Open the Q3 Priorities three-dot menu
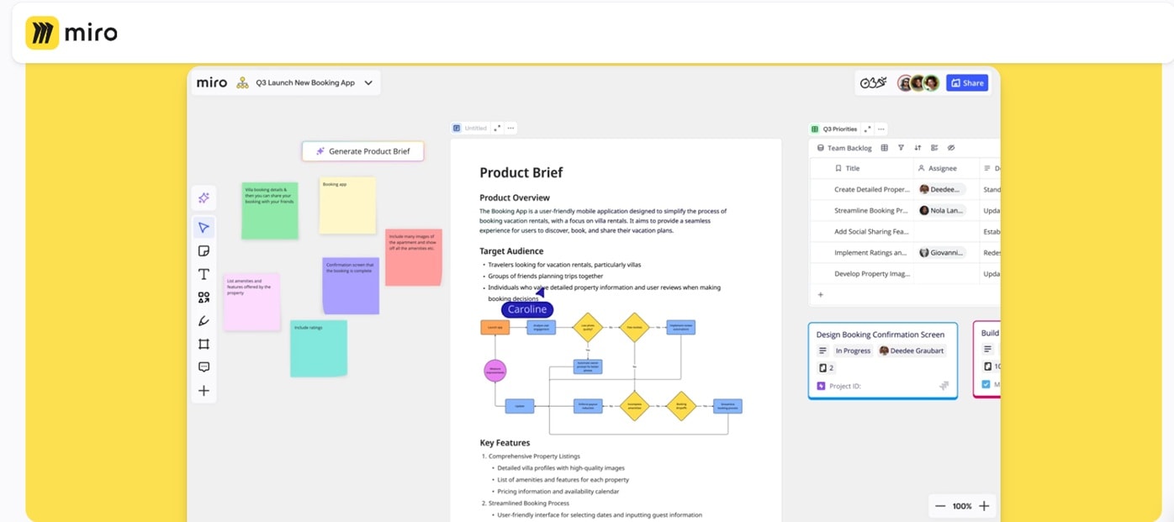This screenshot has width=1174, height=522. [x=880, y=129]
